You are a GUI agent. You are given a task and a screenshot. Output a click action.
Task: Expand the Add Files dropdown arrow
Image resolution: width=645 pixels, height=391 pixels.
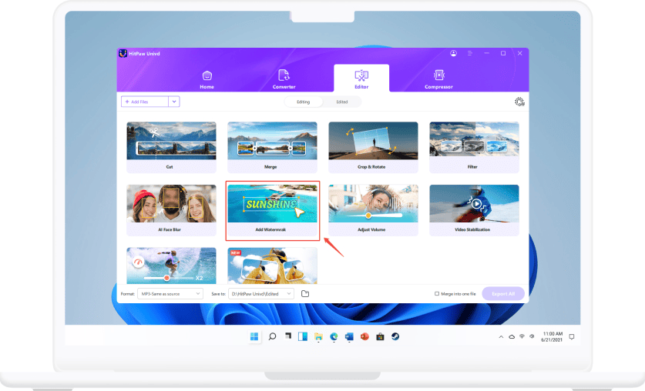(x=174, y=102)
